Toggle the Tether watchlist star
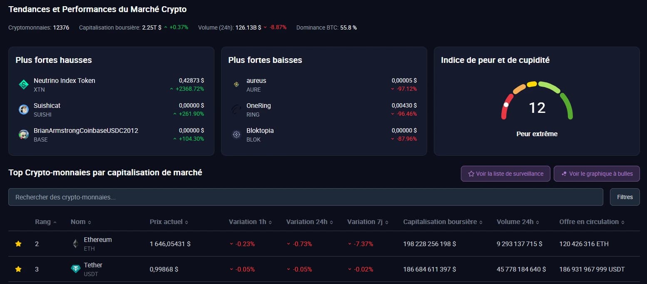Image resolution: width=647 pixels, height=284 pixels. [x=18, y=269]
